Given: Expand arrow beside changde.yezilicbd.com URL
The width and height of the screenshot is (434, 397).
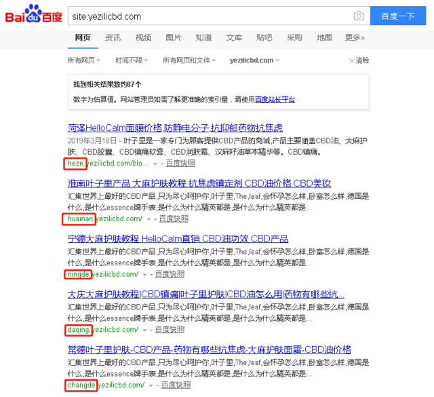Looking at the screenshot, I should click(151, 385).
